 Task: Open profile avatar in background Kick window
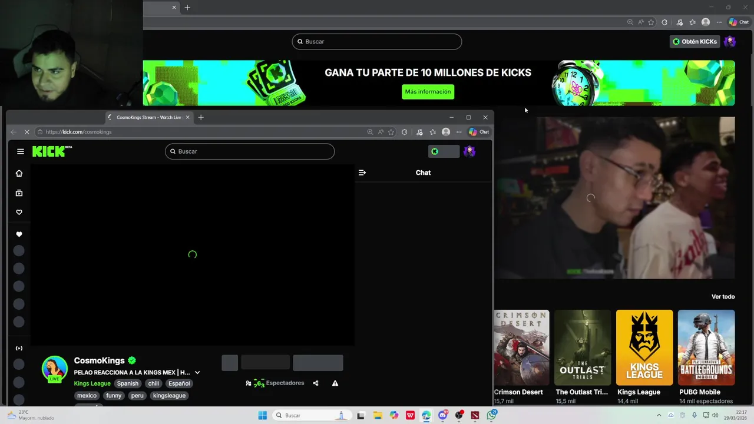tap(730, 41)
